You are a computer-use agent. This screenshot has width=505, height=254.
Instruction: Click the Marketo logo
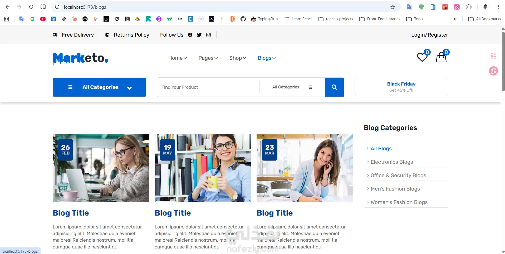[x=80, y=58]
